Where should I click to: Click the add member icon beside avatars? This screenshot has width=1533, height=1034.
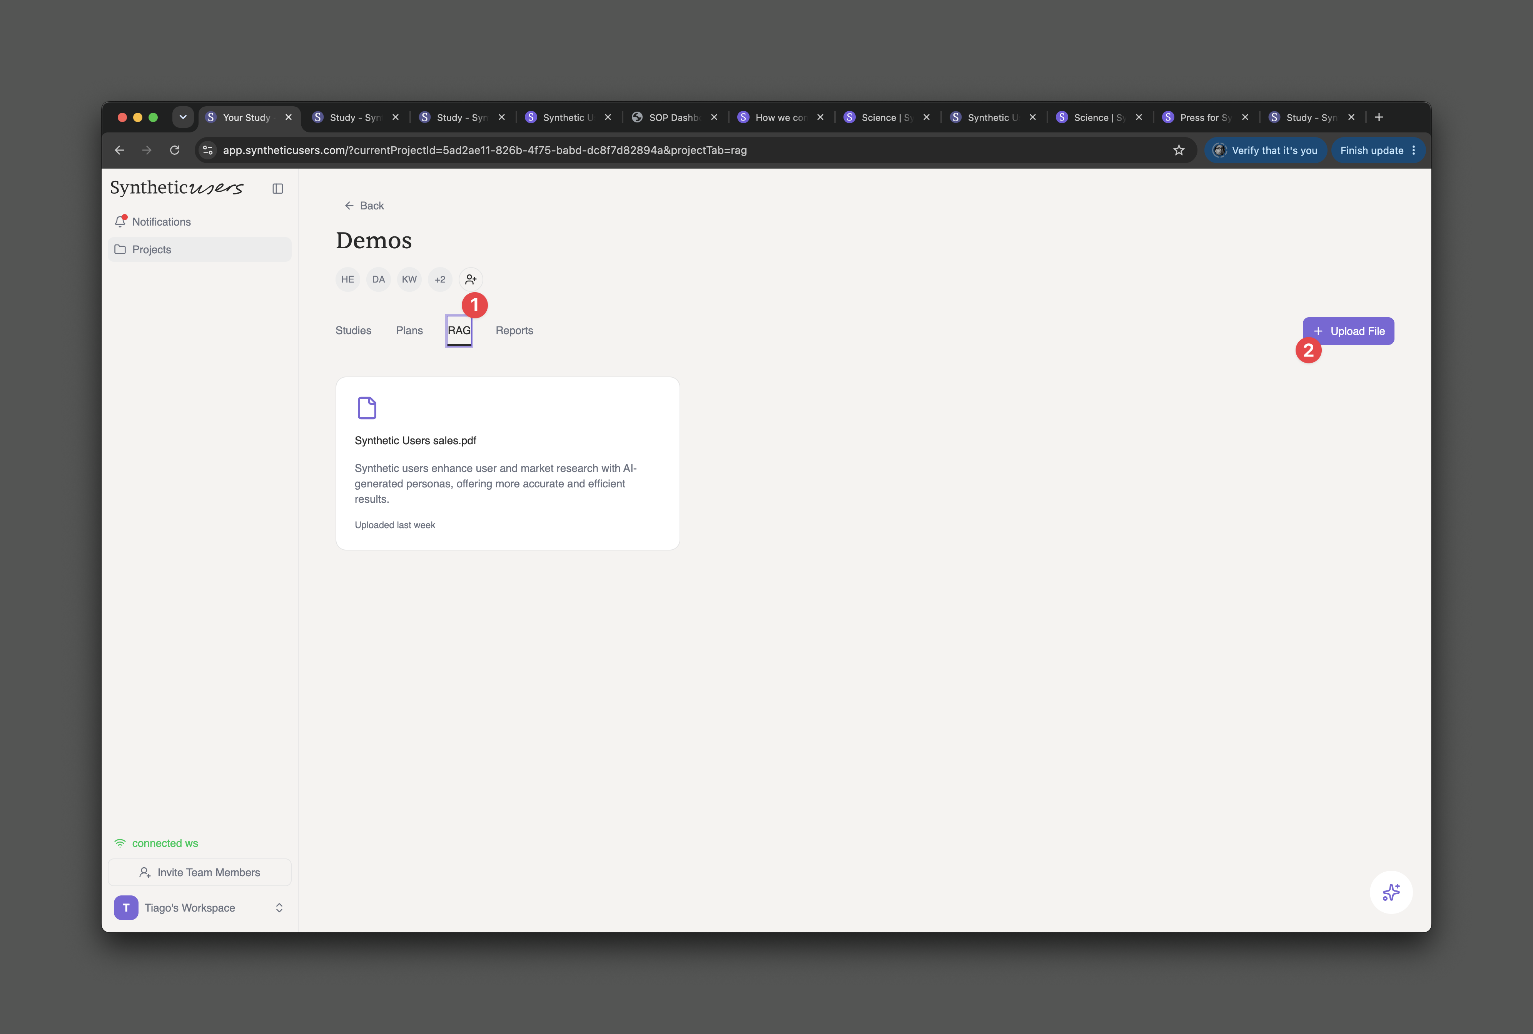(x=471, y=279)
